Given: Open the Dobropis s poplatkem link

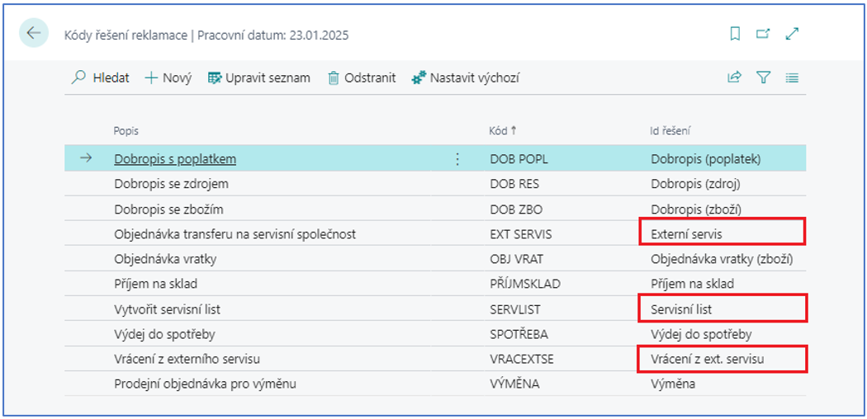Looking at the screenshot, I should pyautogui.click(x=175, y=159).
